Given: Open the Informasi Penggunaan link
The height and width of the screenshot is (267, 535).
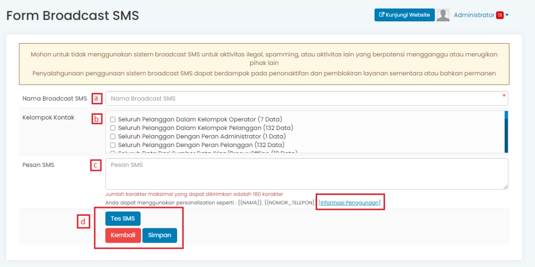Looking at the screenshot, I should point(350,202).
